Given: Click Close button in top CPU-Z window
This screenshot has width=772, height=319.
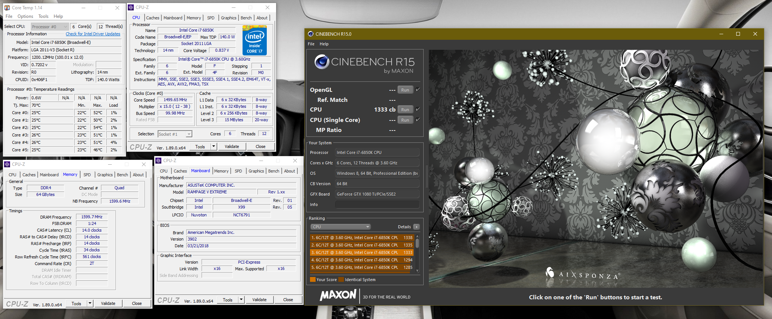Looking at the screenshot, I should point(260,146).
